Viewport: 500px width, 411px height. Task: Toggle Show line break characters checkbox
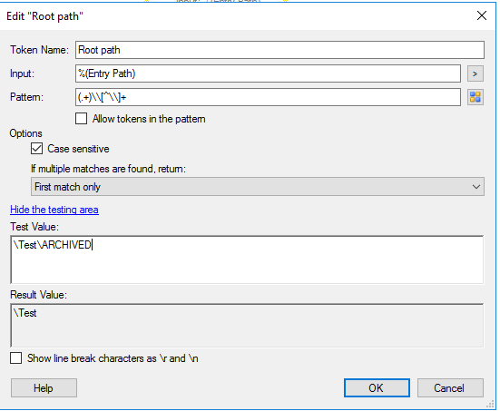(x=16, y=358)
